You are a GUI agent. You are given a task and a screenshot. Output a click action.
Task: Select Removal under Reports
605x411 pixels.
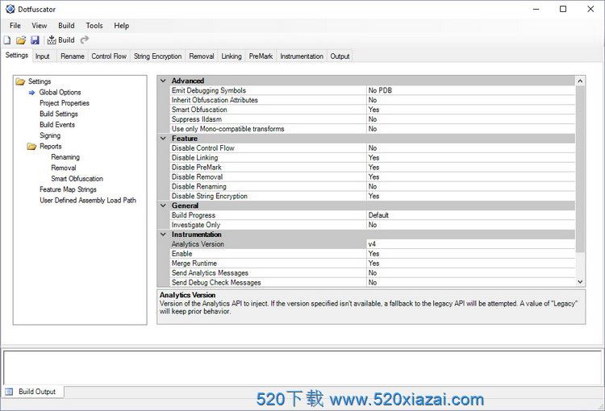63,168
